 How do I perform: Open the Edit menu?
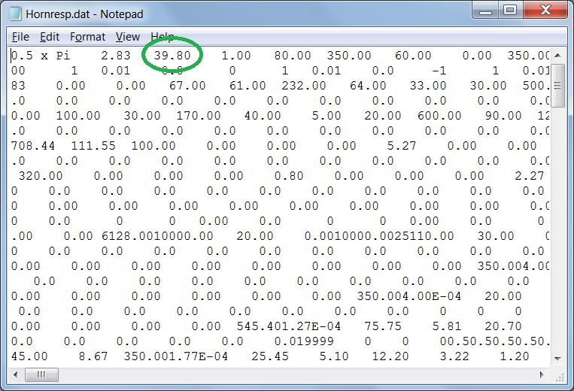50,37
